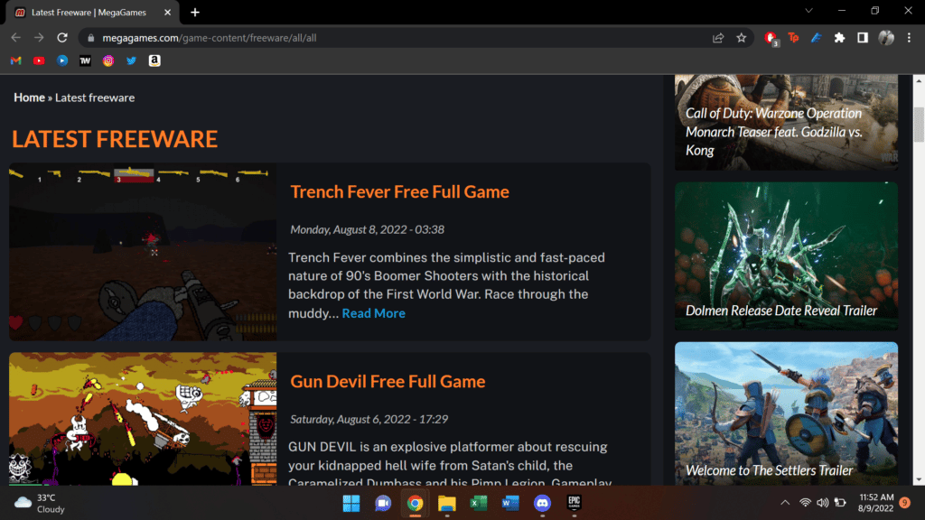Share the current page via the share icon
Screen dimensions: 925x520
pyautogui.click(x=717, y=38)
